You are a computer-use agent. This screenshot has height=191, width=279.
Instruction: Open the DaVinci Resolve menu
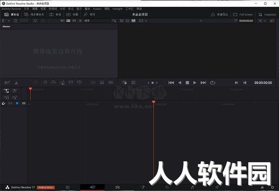pos(11,9)
